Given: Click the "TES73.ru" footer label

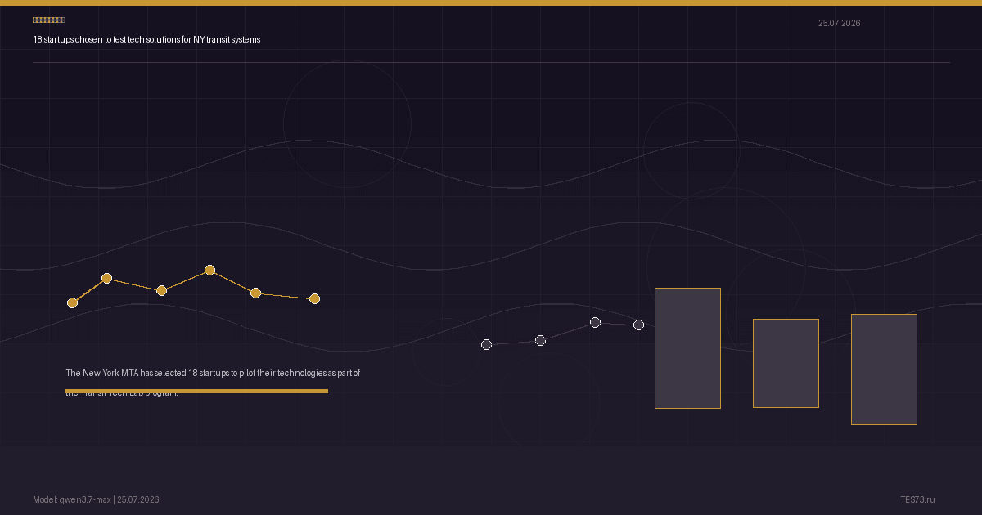Looking at the screenshot, I should pos(917,499).
